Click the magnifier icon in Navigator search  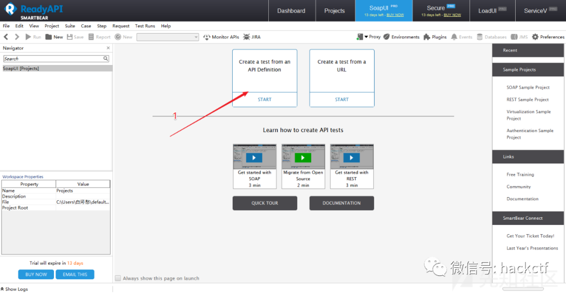click(105, 59)
